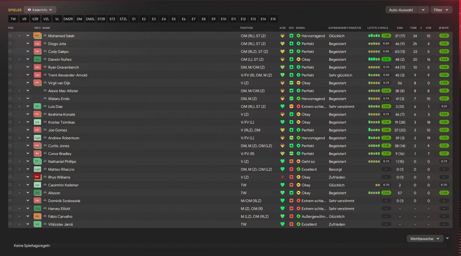Sort by the TORE column header

(x=413, y=28)
